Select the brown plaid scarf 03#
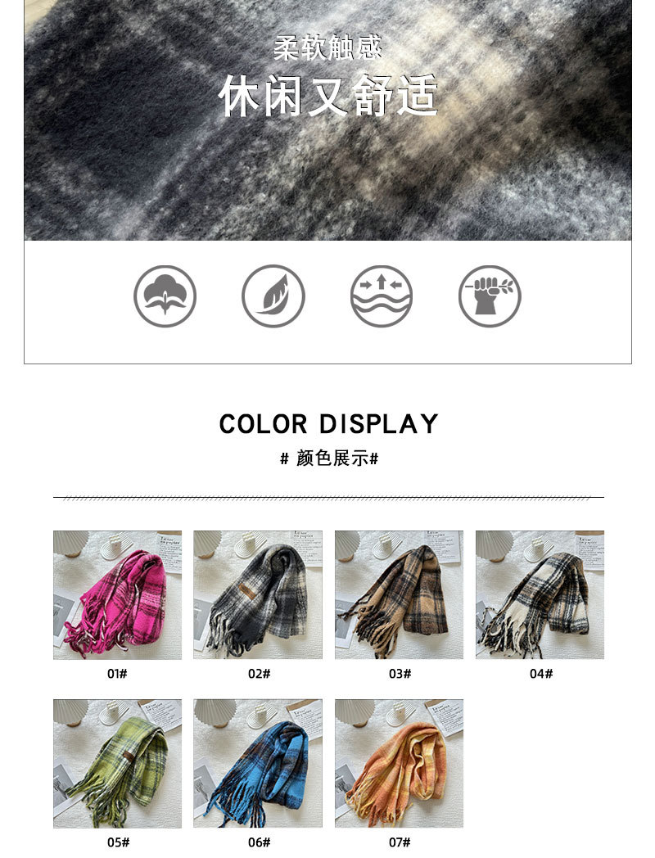 [x=399, y=595]
